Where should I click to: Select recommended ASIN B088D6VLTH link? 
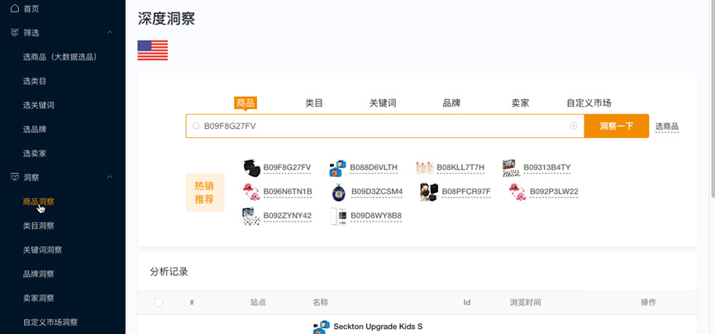pyautogui.click(x=374, y=168)
